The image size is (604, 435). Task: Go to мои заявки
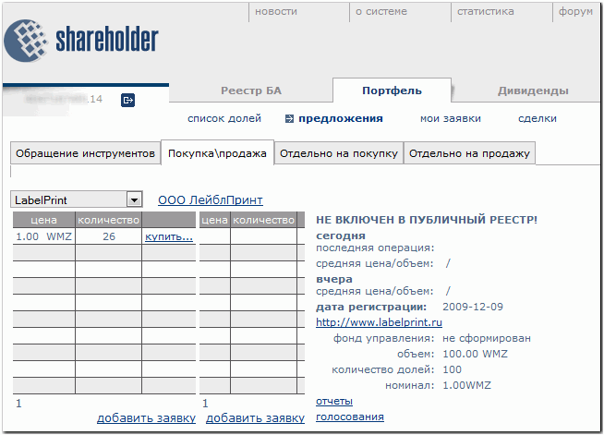tap(450, 118)
